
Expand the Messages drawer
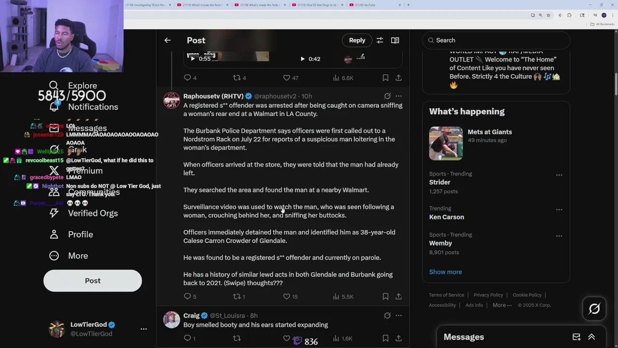click(x=591, y=337)
